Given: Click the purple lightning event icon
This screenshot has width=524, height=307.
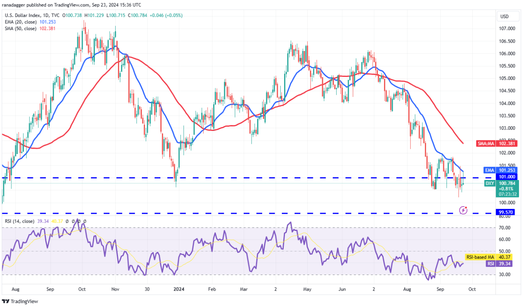Looking at the screenshot, I should 464,210.
